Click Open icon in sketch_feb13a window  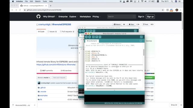click(x=90, y=31)
